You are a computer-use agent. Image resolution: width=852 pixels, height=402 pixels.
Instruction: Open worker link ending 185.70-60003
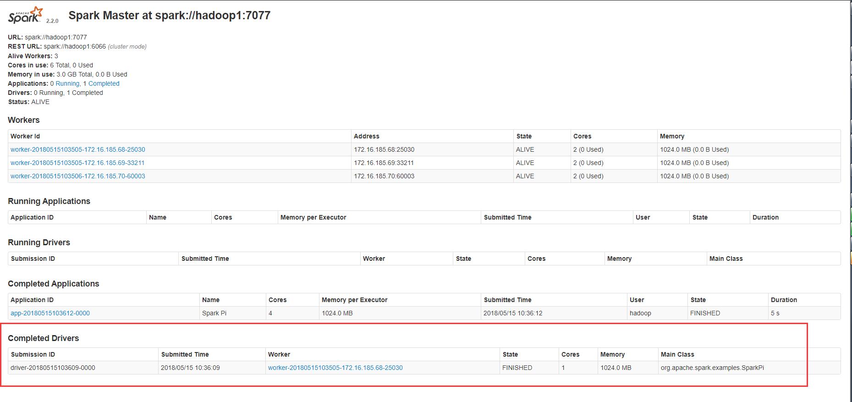pyautogui.click(x=78, y=176)
